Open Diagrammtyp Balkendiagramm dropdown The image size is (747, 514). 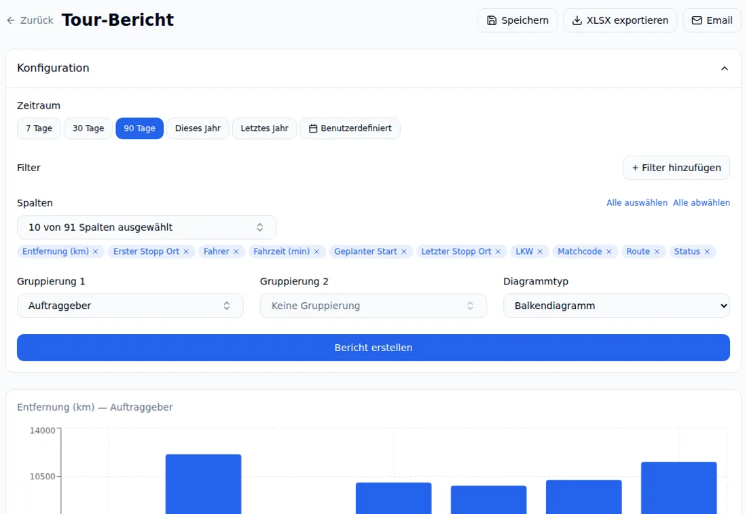616,306
